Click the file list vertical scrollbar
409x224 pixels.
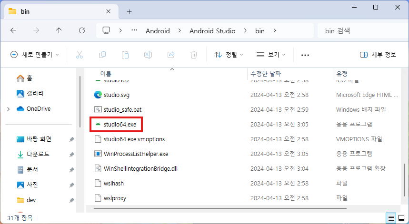pos(405,180)
